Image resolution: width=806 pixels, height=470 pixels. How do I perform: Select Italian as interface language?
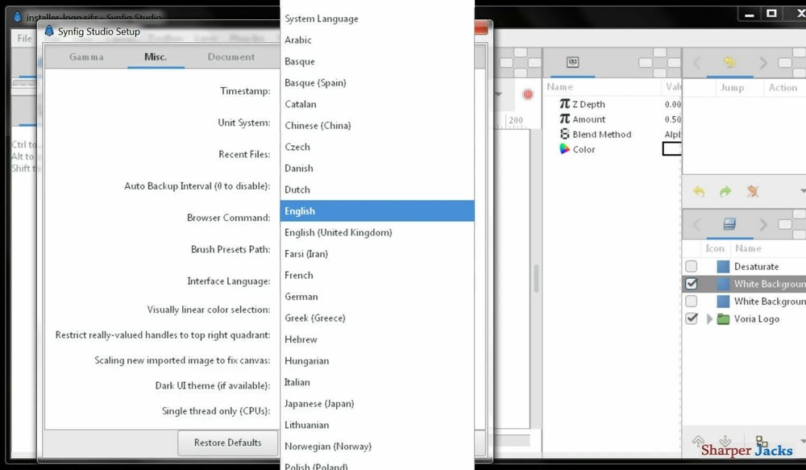pyautogui.click(x=377, y=382)
